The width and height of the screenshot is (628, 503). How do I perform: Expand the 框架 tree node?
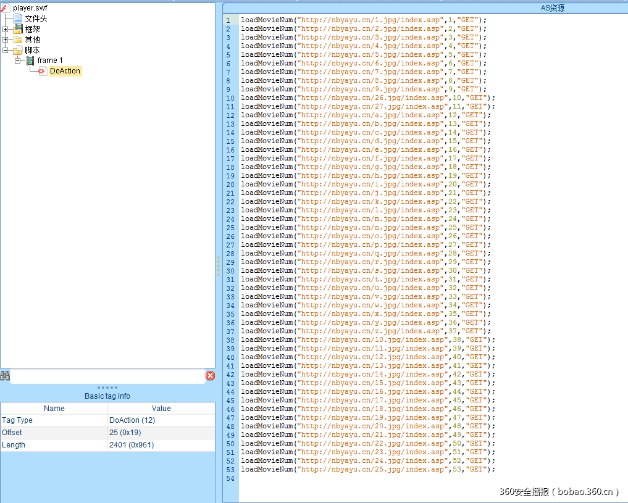5,28
